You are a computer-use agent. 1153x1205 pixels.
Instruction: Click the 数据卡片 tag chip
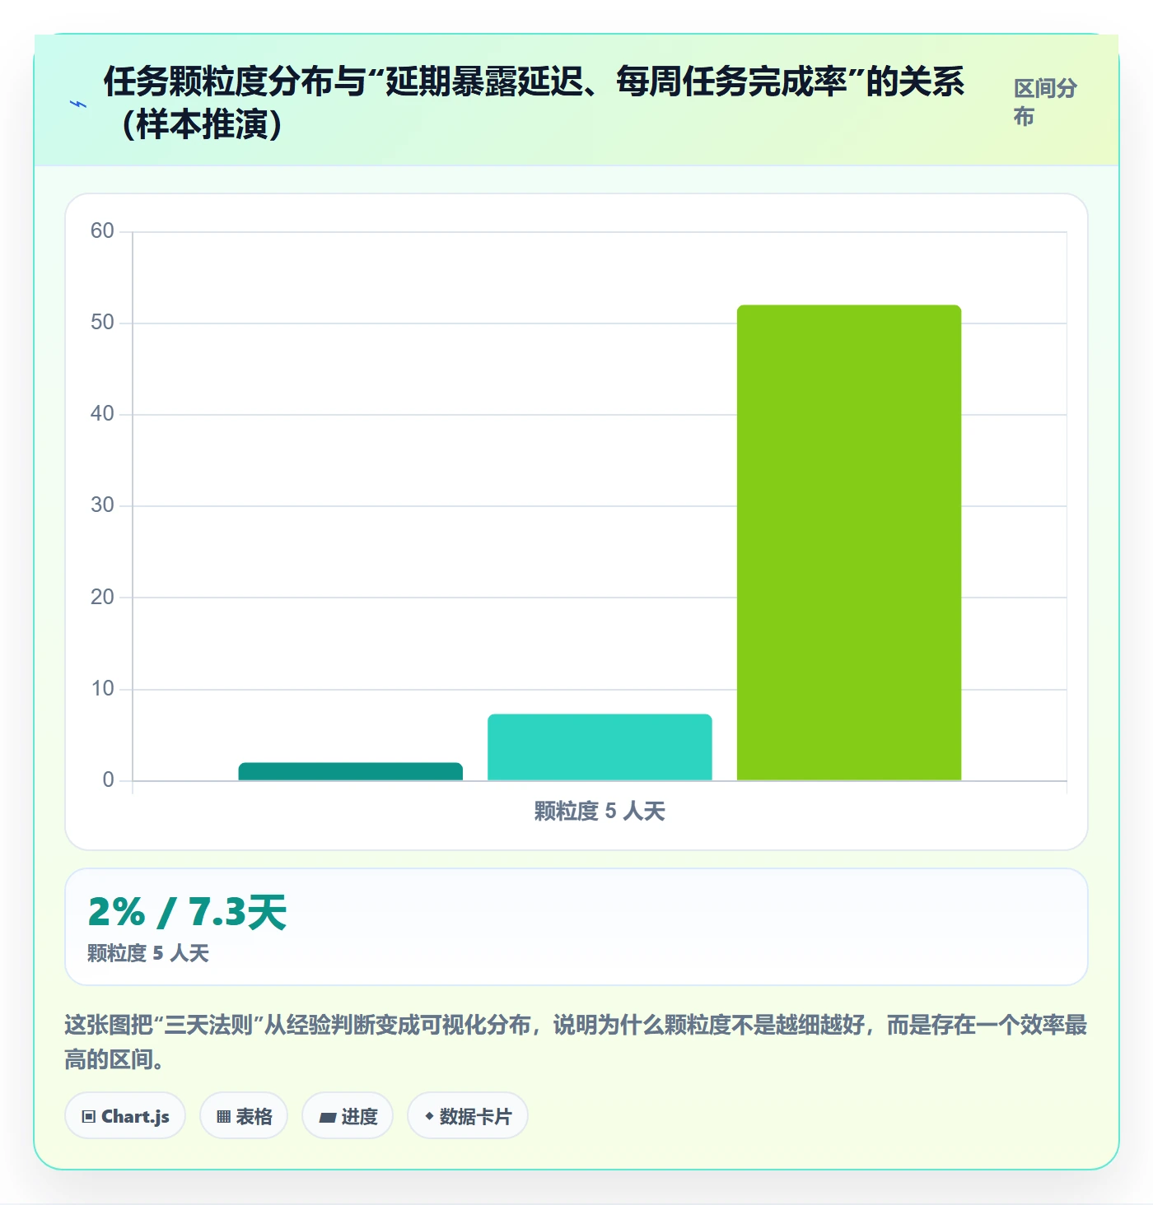468,1116
